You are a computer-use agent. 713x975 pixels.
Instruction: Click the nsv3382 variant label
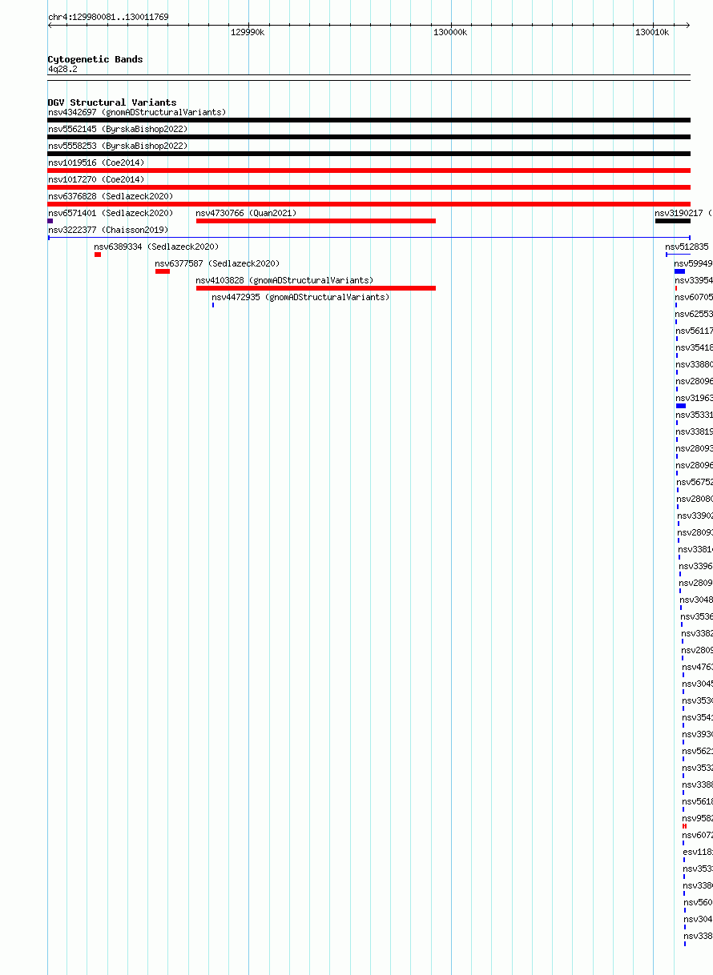tap(697, 633)
